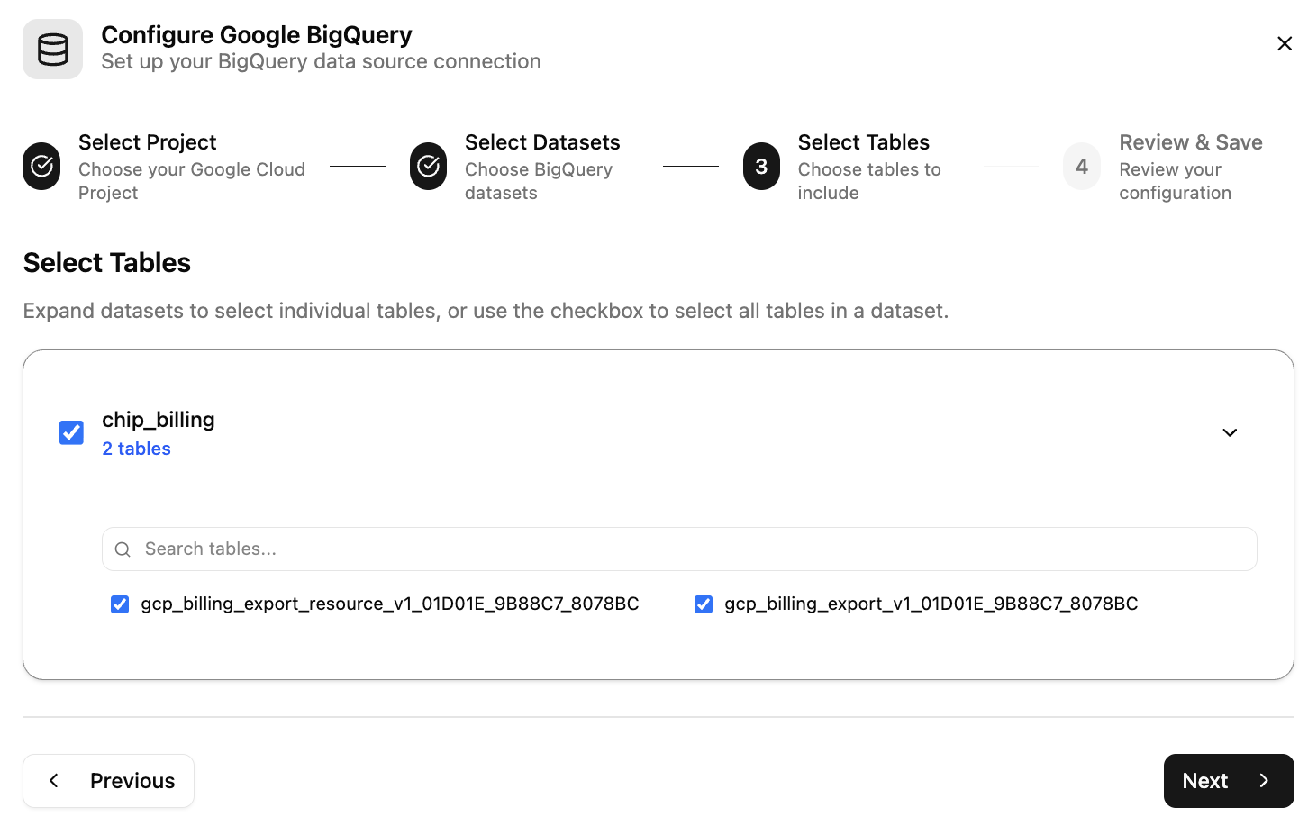Click the 2 tables link
The width and height of the screenshot is (1308, 817).
coord(136,448)
